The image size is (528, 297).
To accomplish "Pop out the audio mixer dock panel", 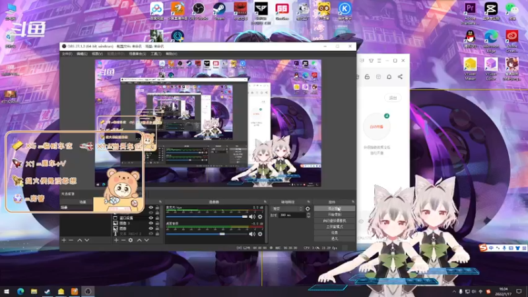I will pyautogui.click(x=265, y=202).
